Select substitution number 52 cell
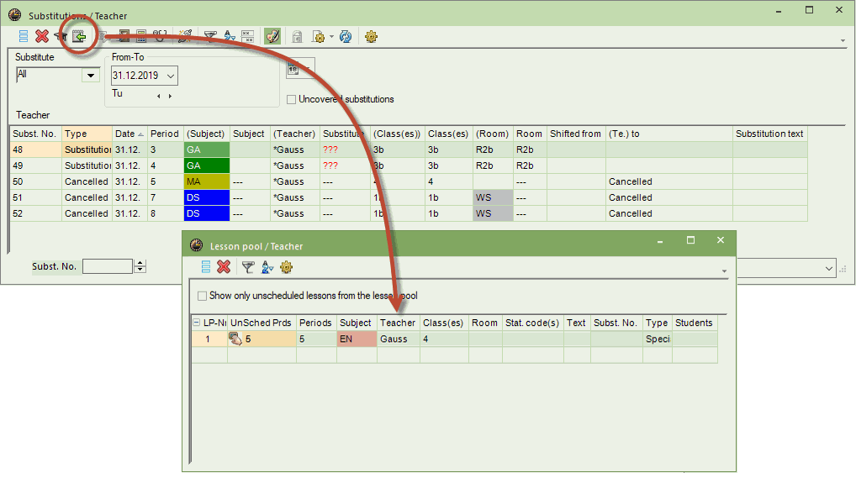This screenshot has width=856, height=483. tap(35, 213)
